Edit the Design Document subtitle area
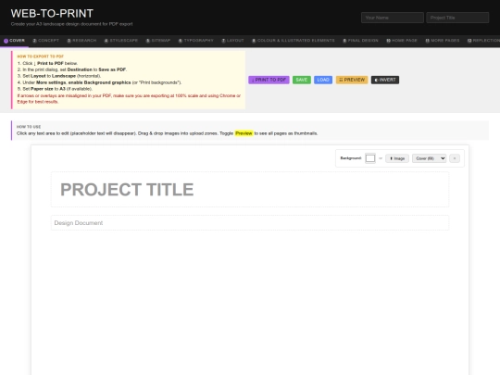 pos(250,223)
